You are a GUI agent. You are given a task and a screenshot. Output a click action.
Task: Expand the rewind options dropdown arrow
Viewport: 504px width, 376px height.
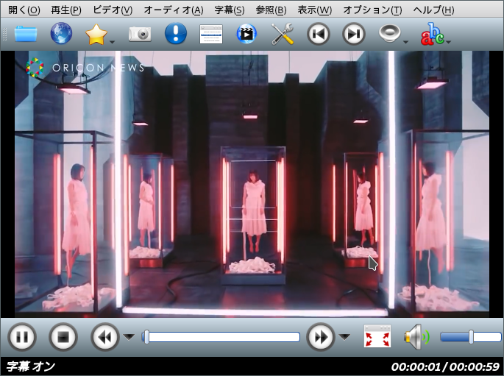[x=129, y=337]
